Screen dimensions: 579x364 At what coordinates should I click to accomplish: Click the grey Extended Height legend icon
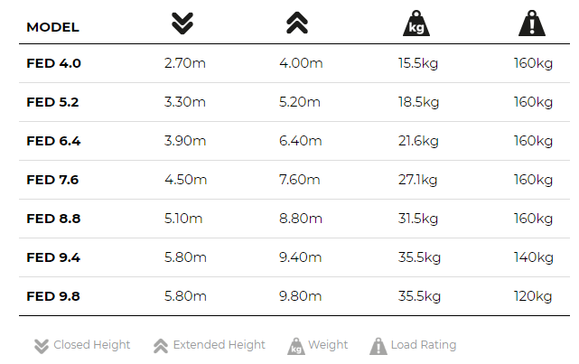click(x=161, y=346)
